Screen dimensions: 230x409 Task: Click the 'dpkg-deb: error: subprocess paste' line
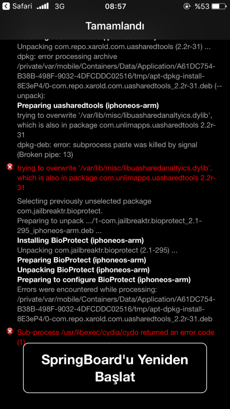tap(107, 145)
